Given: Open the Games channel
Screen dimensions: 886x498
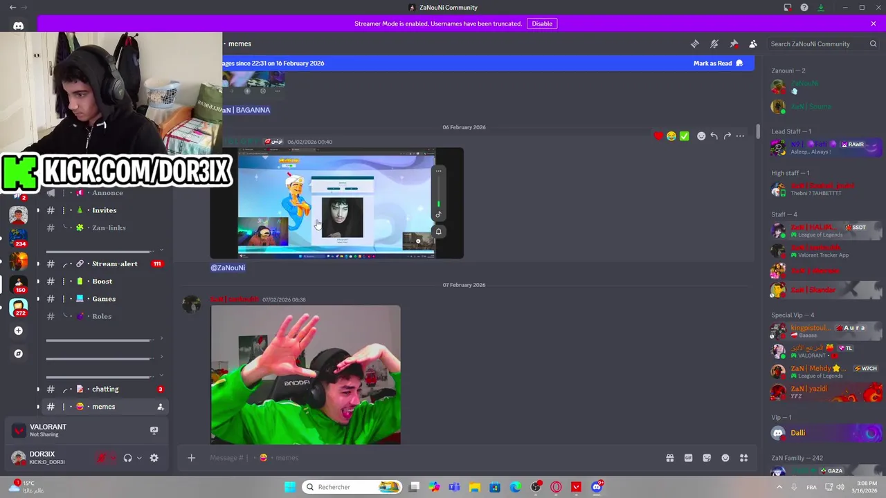Looking at the screenshot, I should click(104, 299).
